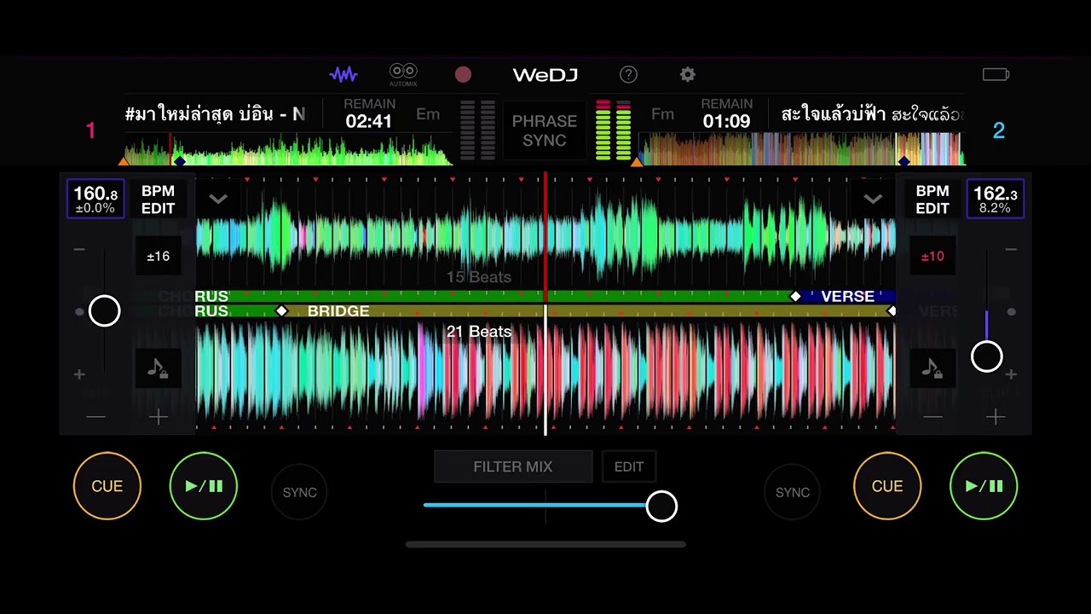Click deck 2 tempo slider knob
This screenshot has height=614, width=1091.
[987, 356]
